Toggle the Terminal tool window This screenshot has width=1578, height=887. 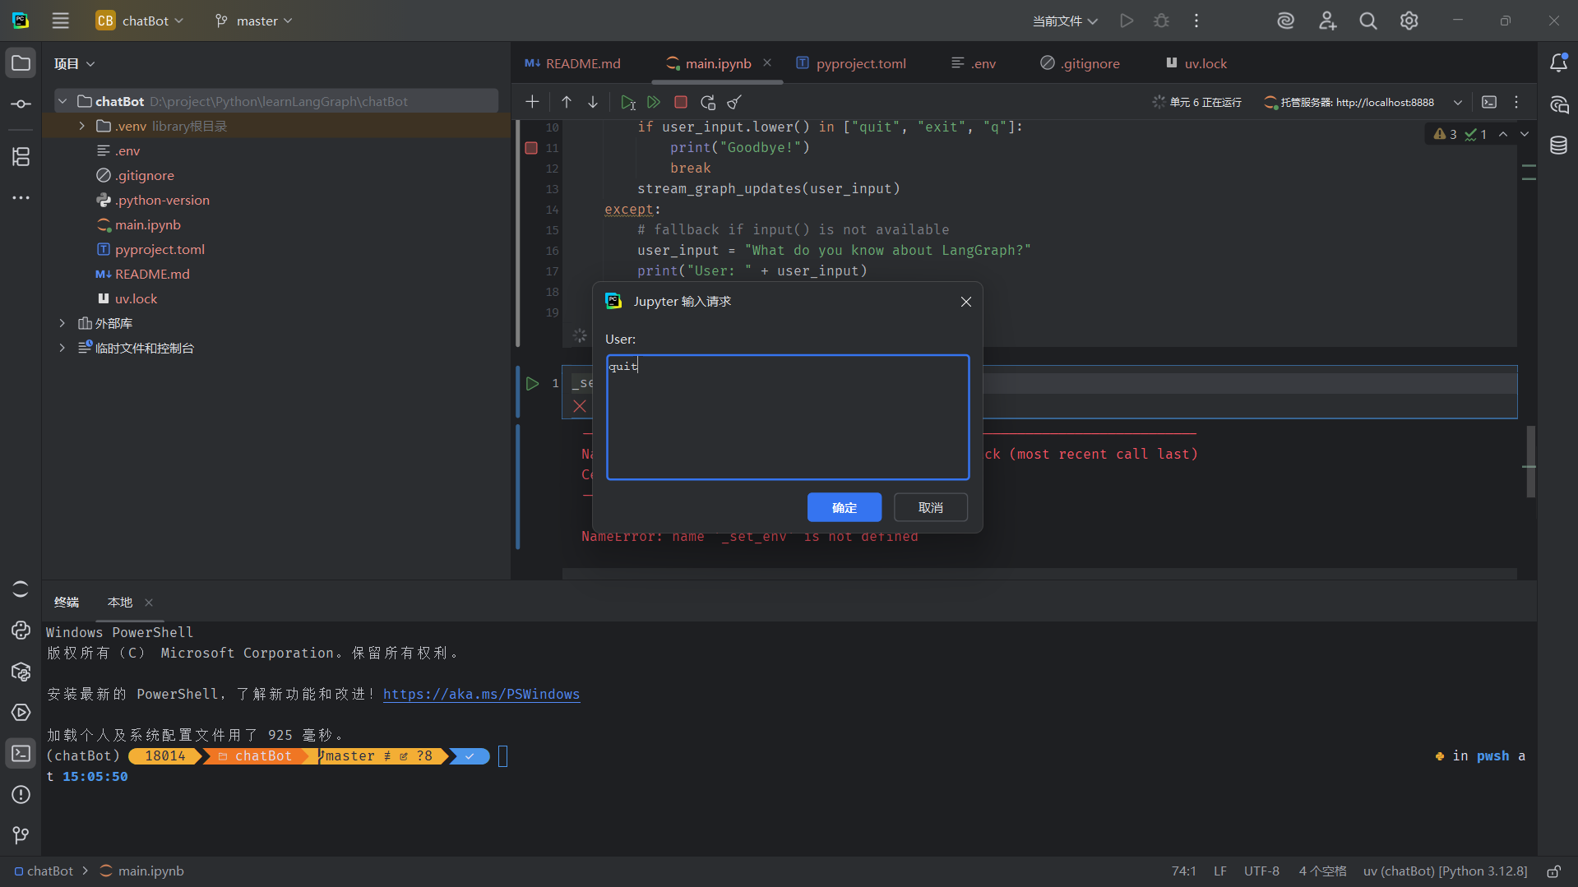(x=21, y=754)
